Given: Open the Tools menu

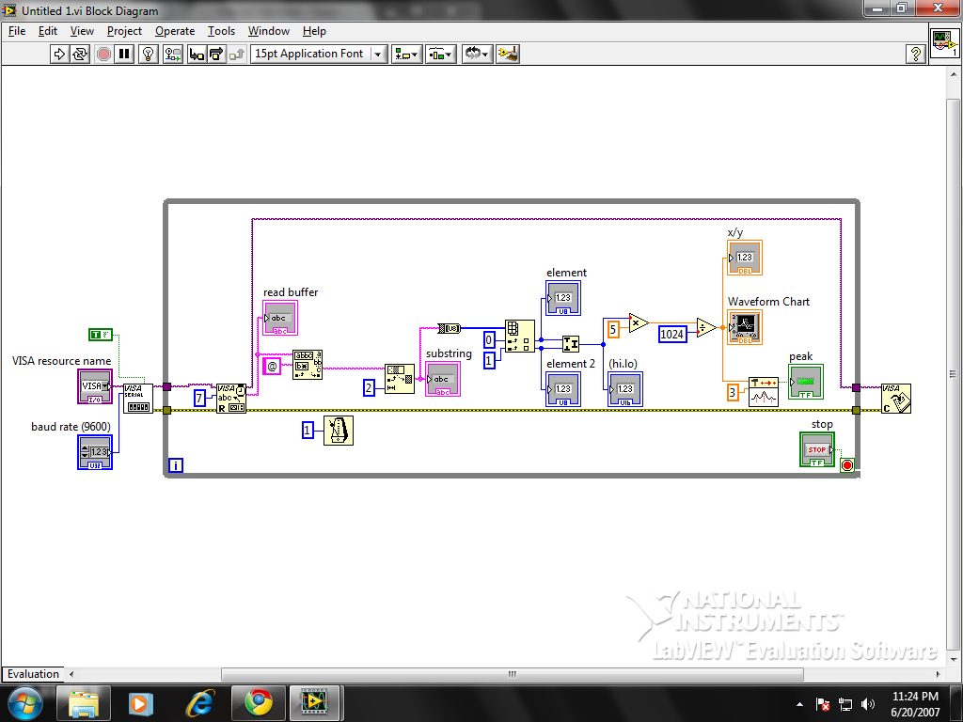Looking at the screenshot, I should [221, 31].
